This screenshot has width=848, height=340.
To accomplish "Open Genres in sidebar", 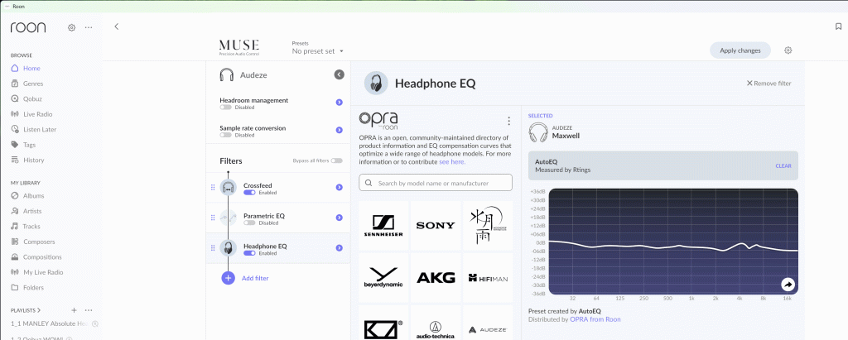I will click(x=32, y=84).
